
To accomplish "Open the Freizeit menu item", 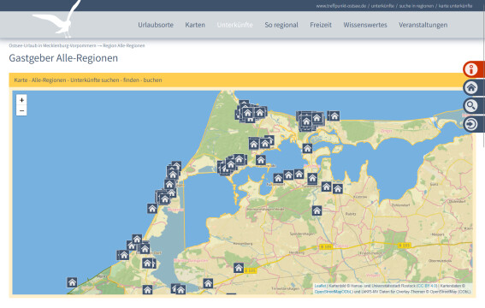I will 321,25.
